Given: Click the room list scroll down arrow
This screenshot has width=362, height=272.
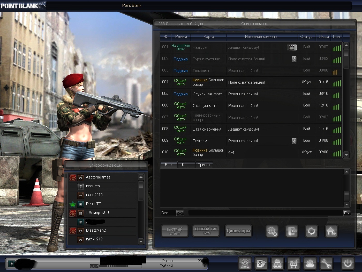Looking at the screenshot, I should pos(346,155).
